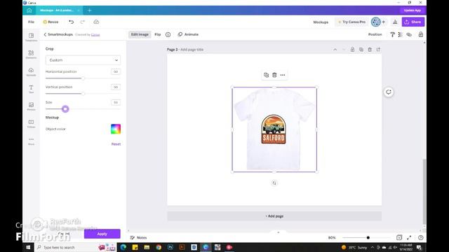The height and width of the screenshot is (252, 449).
Task: Go back from Smartmockups panel
Action: (x=45, y=34)
